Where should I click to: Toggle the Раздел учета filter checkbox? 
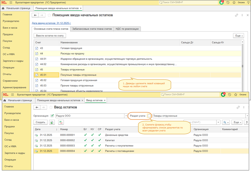pyautogui.click(x=149, y=116)
